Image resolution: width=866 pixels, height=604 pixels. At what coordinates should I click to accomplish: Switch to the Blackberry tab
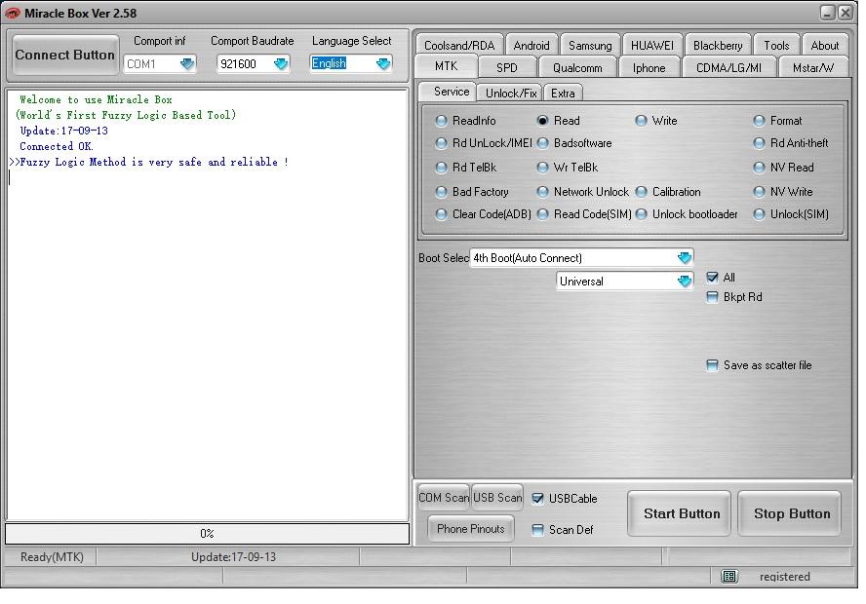click(x=718, y=46)
